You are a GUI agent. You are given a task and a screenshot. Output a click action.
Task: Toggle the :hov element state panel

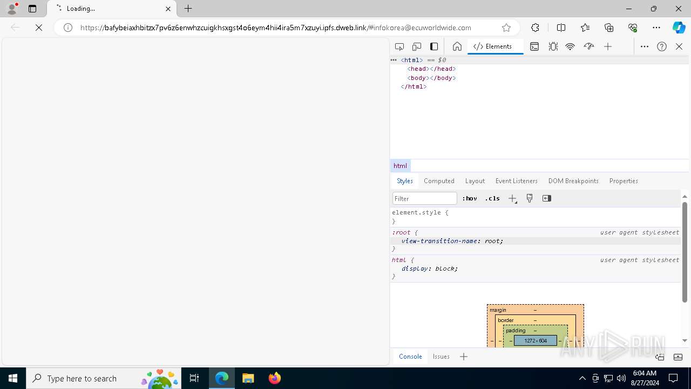click(470, 198)
